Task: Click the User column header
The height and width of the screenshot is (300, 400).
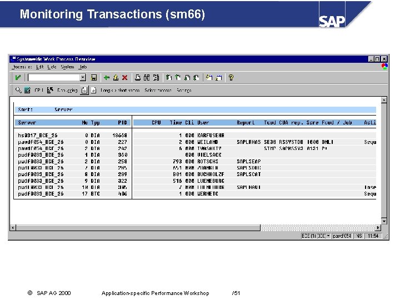Action: click(x=203, y=122)
